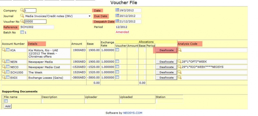Click the Reference field showing SCH1002
Screen dimensions: 258x116
(37, 27)
